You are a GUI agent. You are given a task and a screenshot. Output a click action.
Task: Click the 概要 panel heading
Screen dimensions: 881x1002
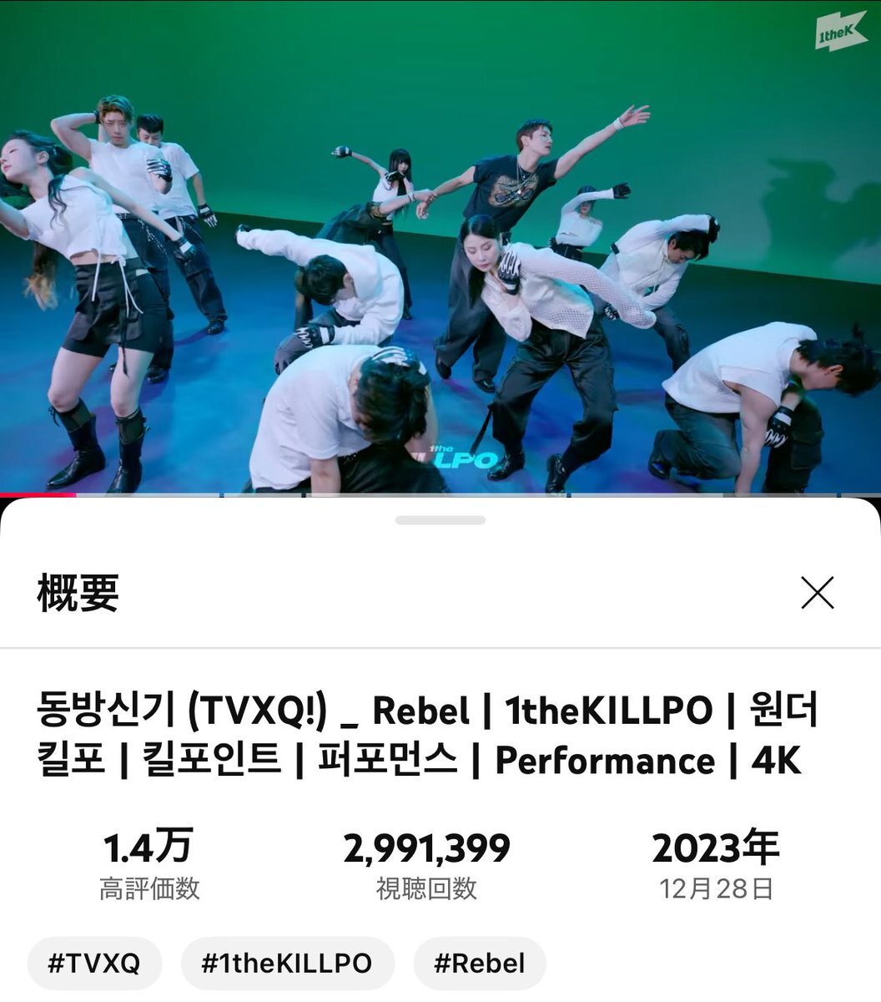click(x=78, y=593)
